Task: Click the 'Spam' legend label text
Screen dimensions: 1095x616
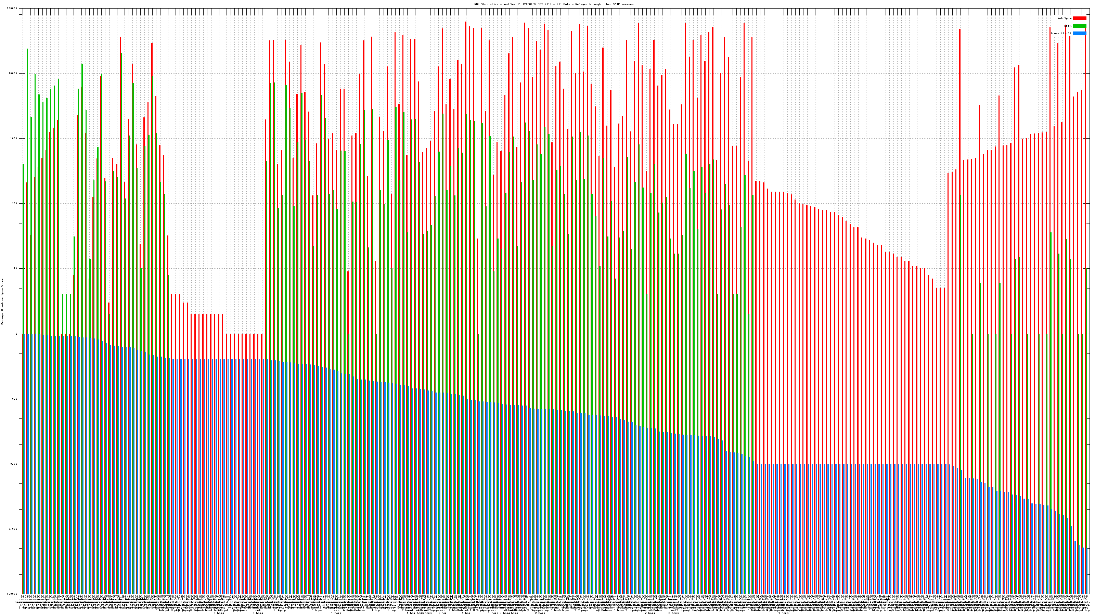Action: 1068,26
